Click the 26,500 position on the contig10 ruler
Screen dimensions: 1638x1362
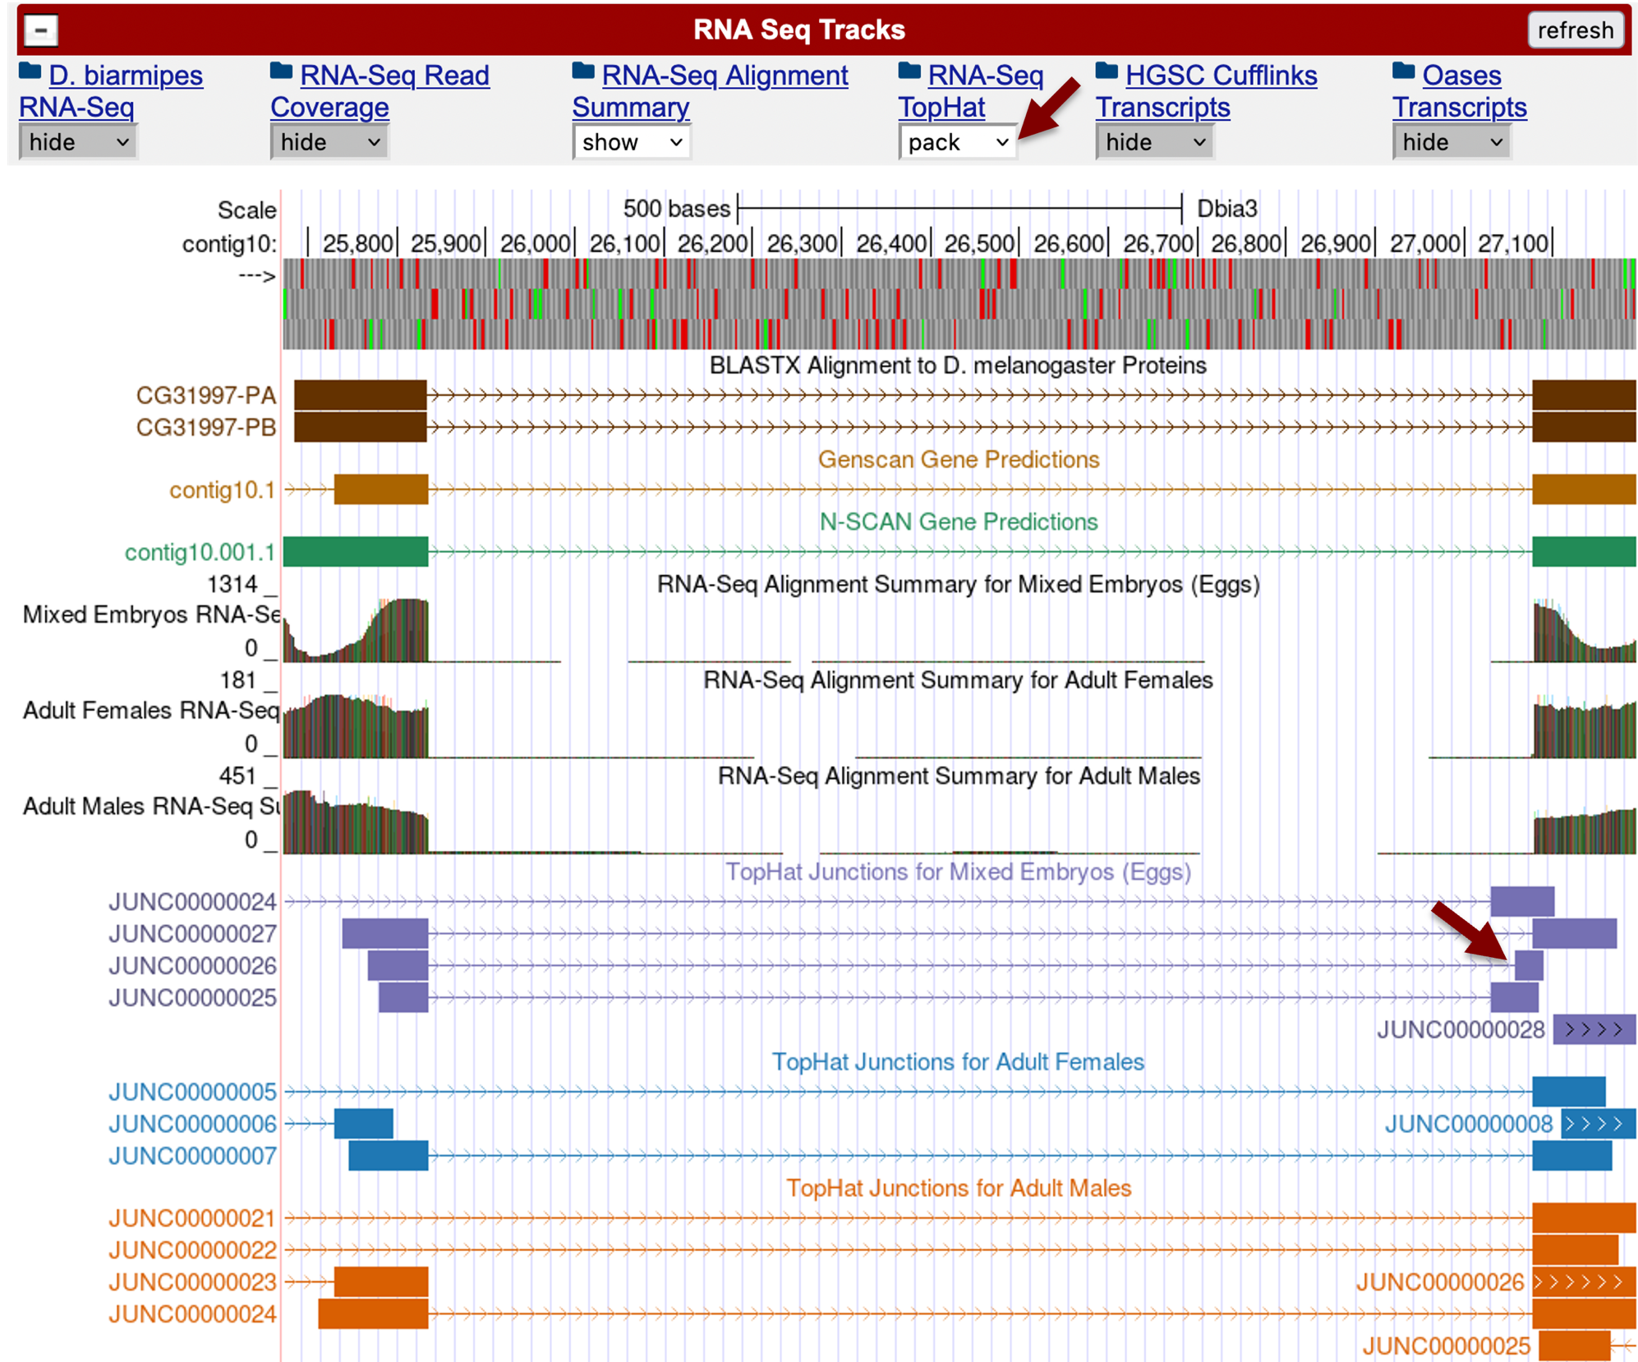(979, 244)
